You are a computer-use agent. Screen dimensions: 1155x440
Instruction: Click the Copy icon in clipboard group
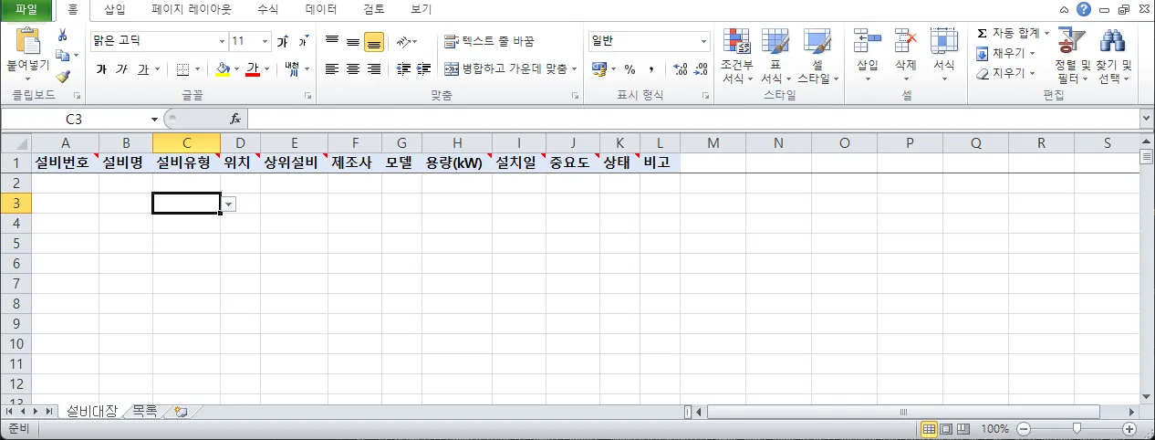61,56
